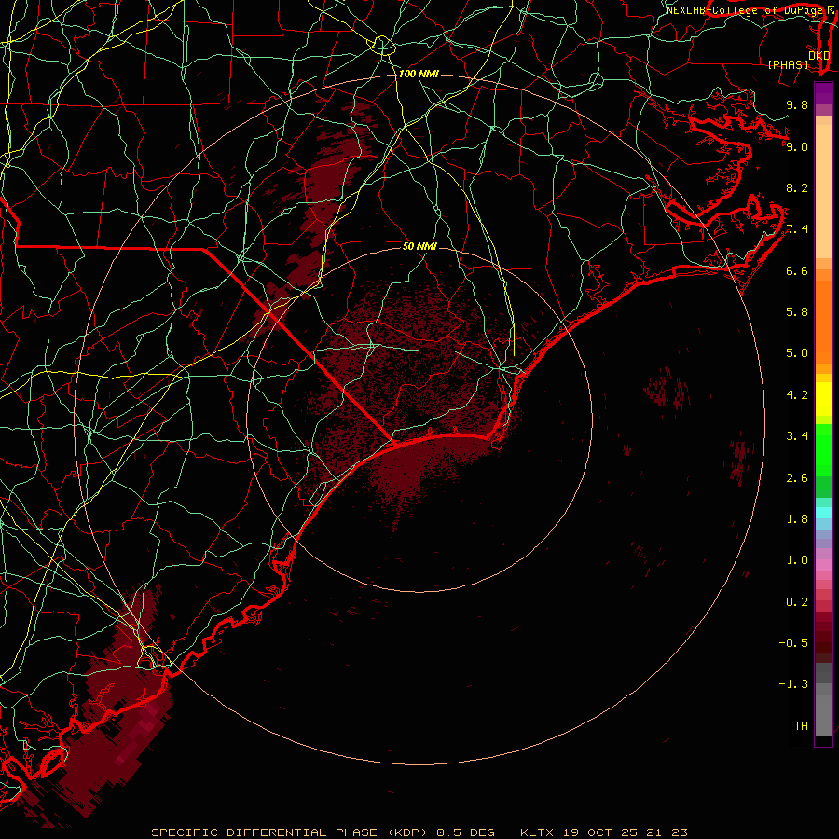Click the 0.2 legend value

(x=797, y=602)
